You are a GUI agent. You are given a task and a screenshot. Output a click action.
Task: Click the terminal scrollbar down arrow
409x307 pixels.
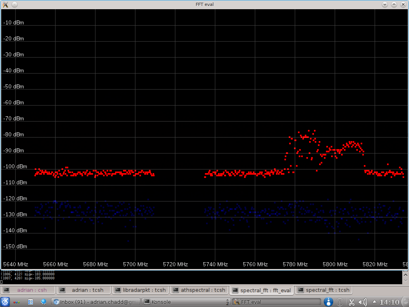pos(406,281)
